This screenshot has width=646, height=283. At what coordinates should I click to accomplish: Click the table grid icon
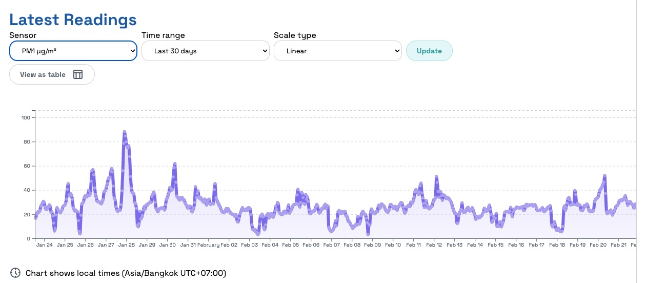coord(78,74)
